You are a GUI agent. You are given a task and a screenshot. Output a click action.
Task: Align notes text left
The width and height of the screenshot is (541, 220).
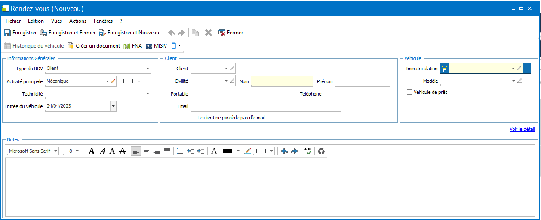click(x=136, y=151)
